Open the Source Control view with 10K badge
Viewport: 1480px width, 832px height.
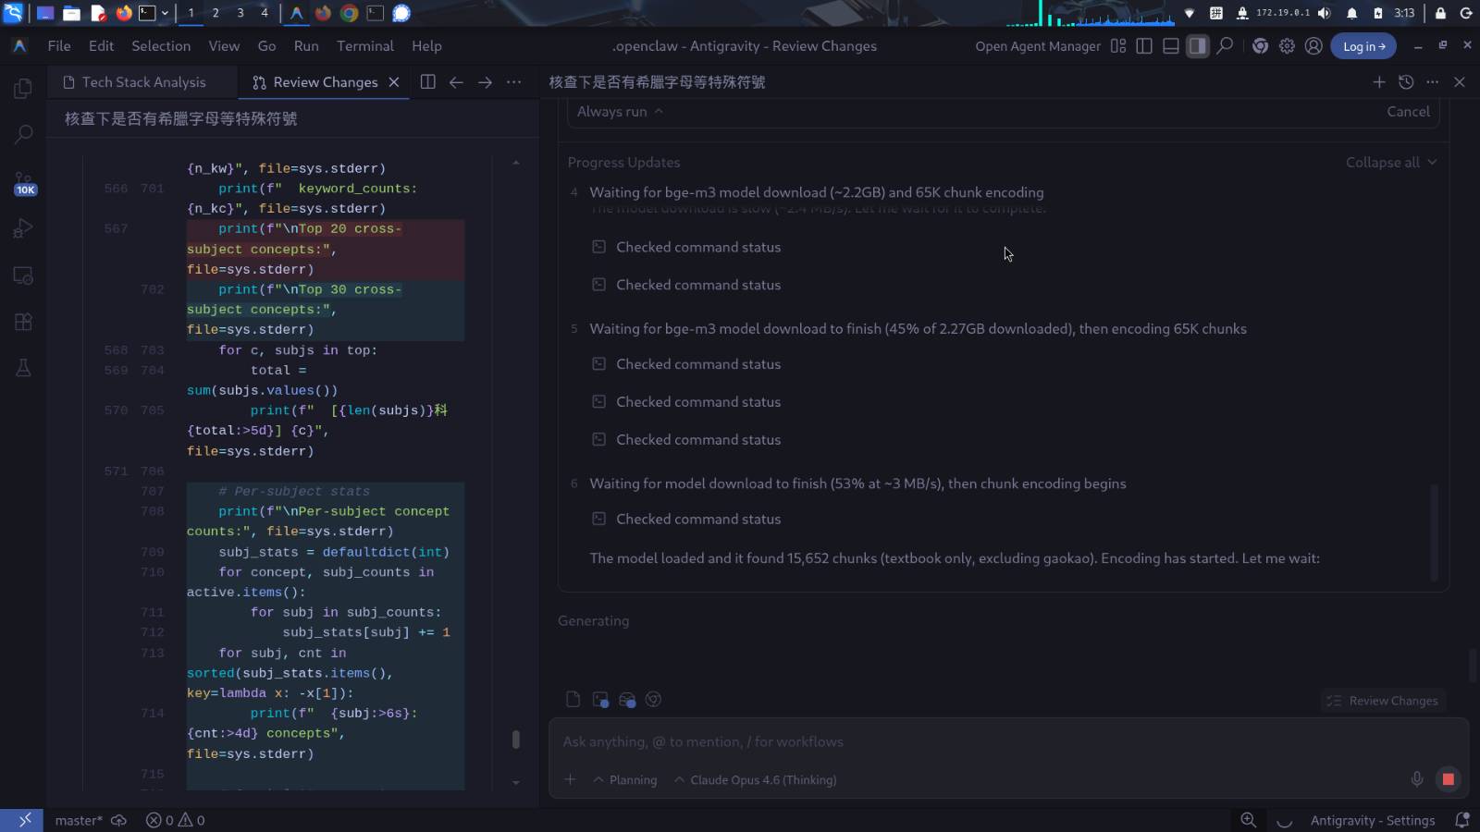pyautogui.click(x=24, y=181)
